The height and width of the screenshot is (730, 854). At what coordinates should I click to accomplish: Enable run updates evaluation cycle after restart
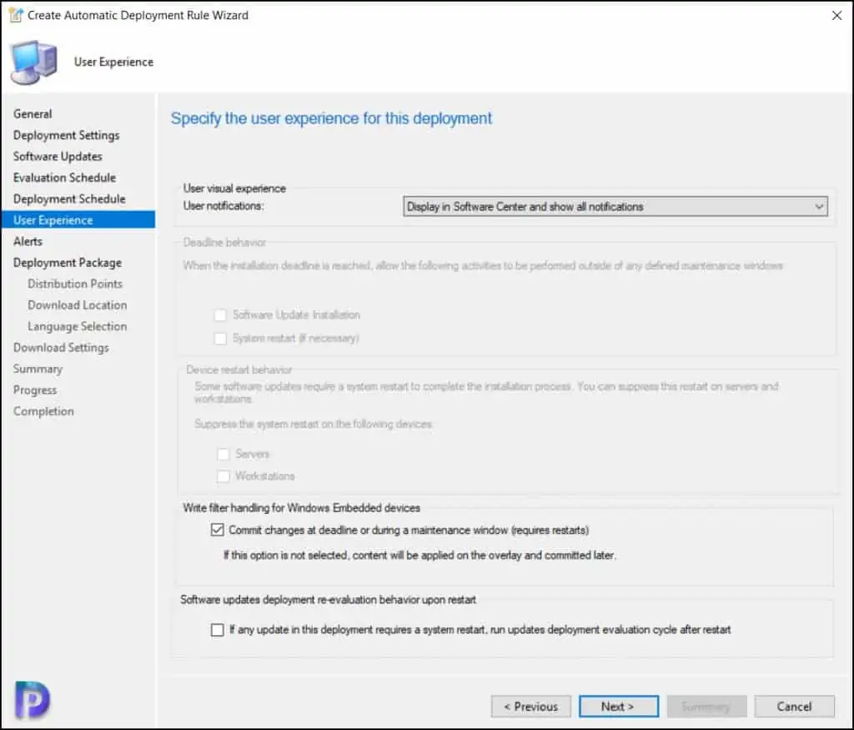click(218, 630)
